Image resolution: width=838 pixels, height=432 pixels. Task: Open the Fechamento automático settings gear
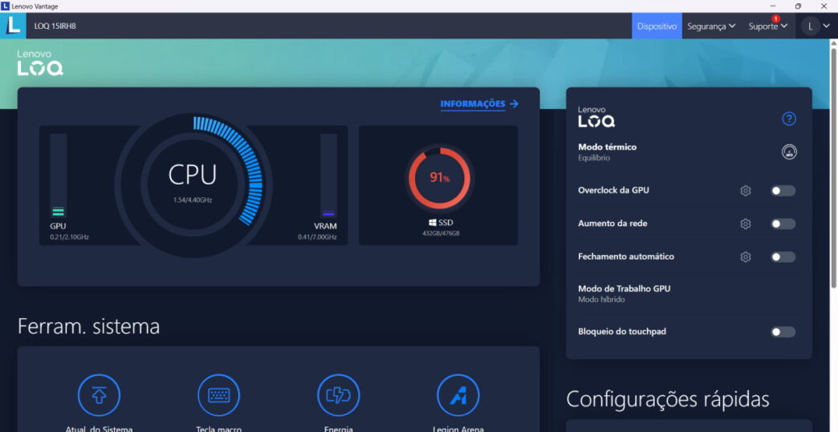[x=745, y=257]
